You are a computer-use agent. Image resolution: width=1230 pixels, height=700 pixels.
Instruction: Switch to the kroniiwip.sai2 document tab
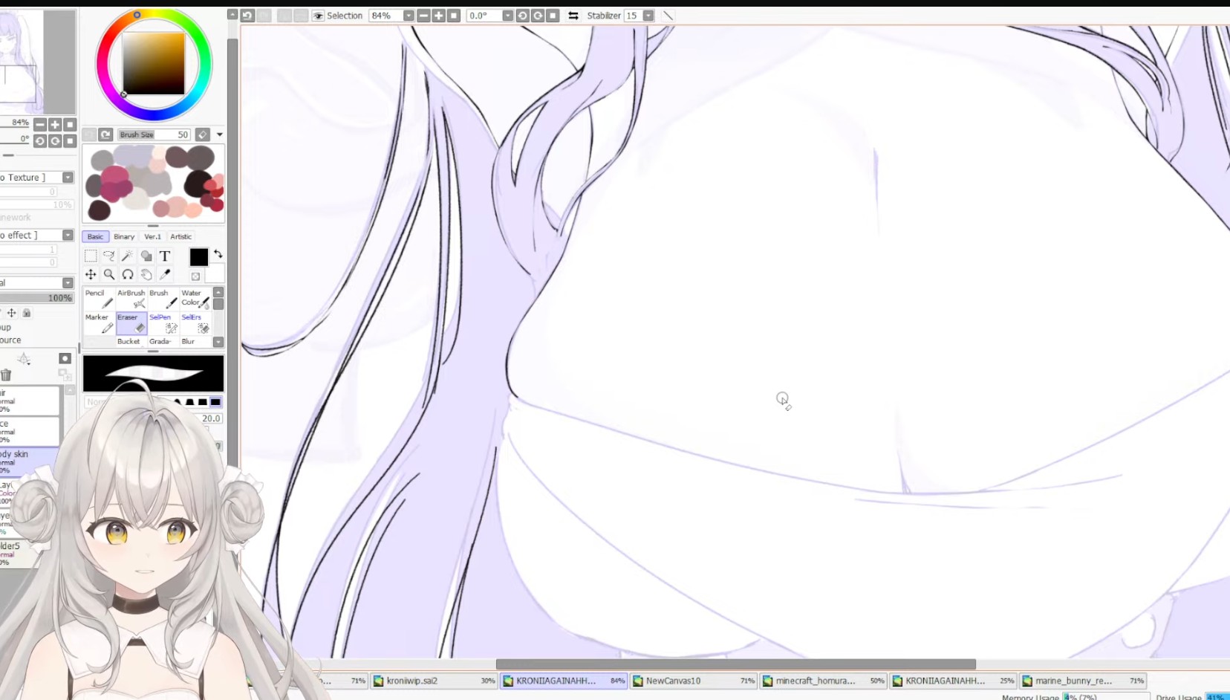click(x=434, y=681)
